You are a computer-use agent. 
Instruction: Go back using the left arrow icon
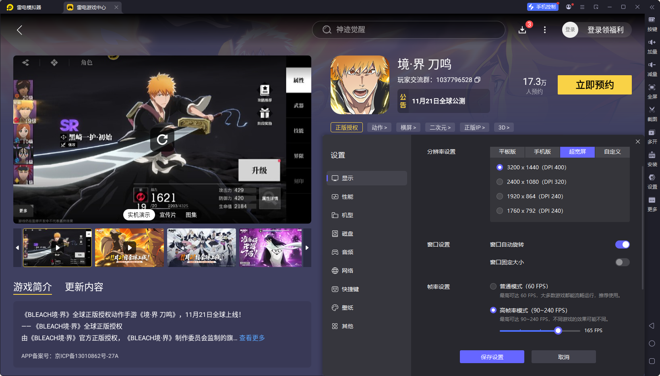tap(19, 30)
